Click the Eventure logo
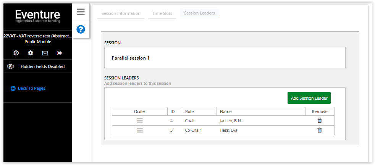 [x=38, y=16]
